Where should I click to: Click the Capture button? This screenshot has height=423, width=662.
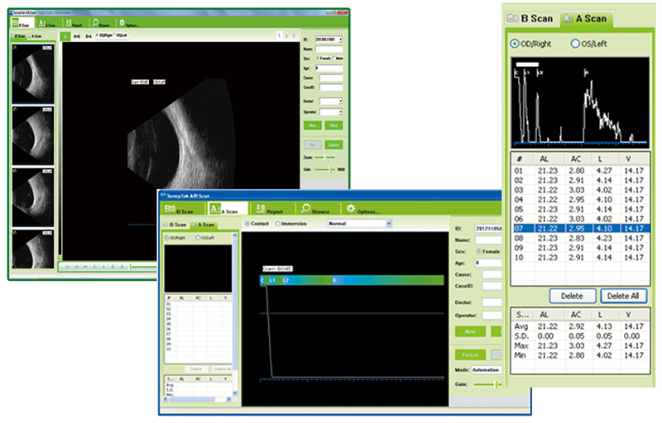click(333, 145)
